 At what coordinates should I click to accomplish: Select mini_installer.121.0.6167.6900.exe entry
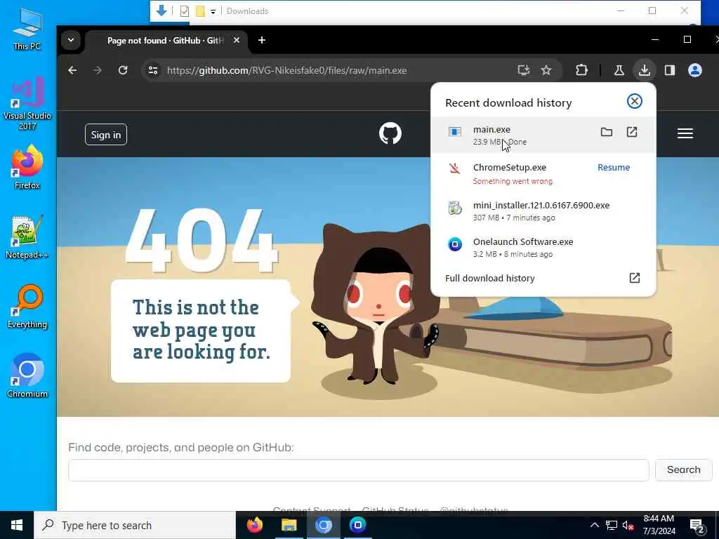[x=543, y=211]
